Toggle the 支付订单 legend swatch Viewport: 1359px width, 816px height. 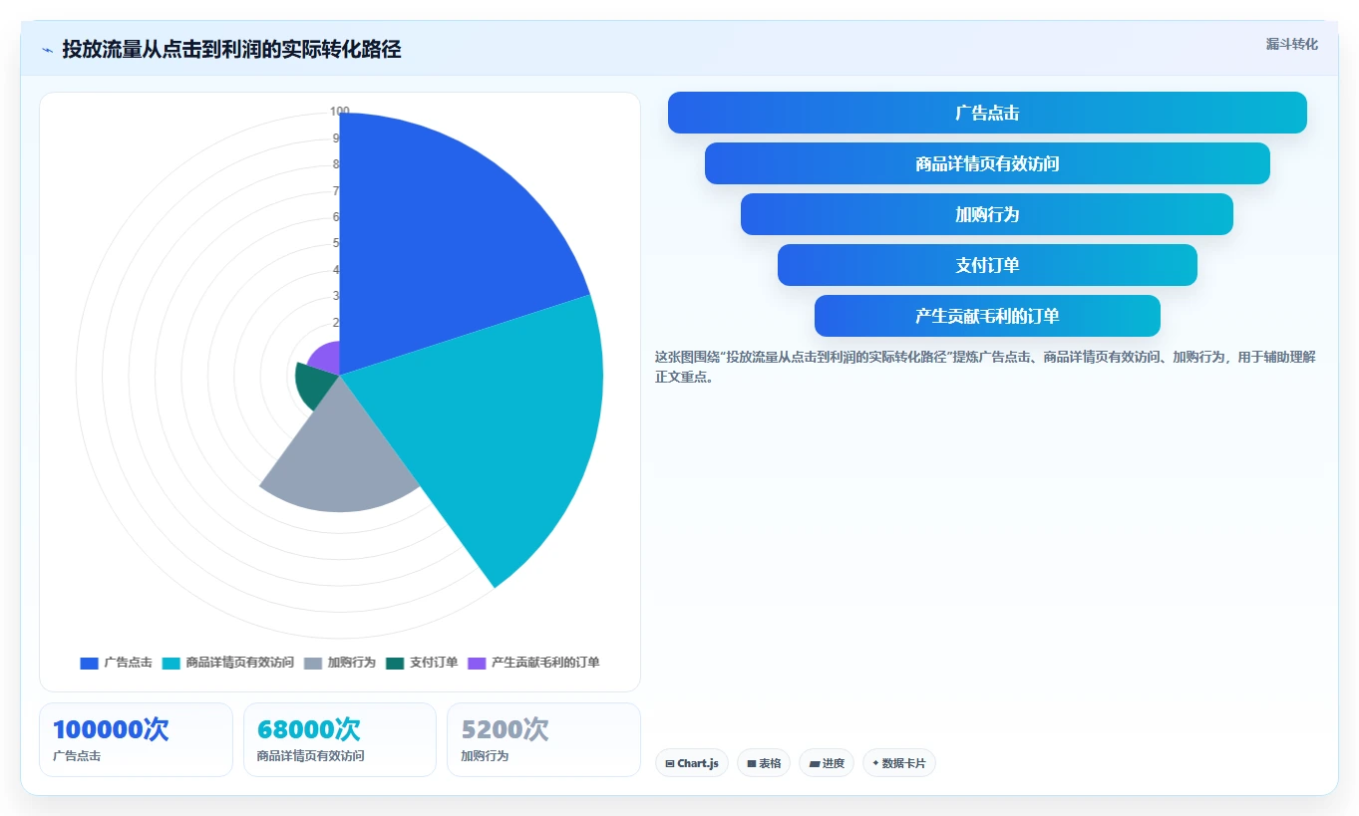[395, 663]
